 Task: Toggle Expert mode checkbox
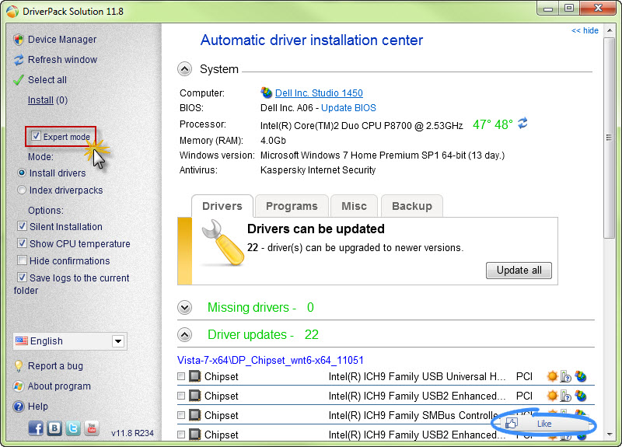(36, 136)
